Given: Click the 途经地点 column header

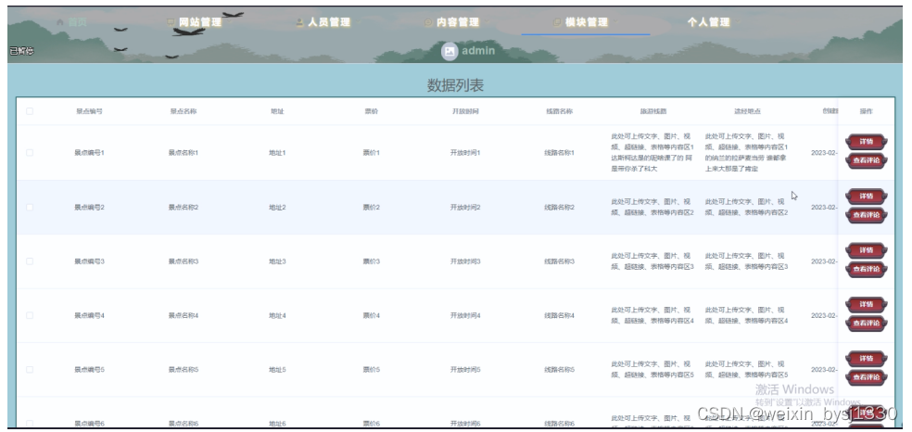Looking at the screenshot, I should tap(747, 111).
